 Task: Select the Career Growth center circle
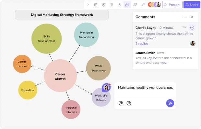pyautogui.click(x=60, y=76)
